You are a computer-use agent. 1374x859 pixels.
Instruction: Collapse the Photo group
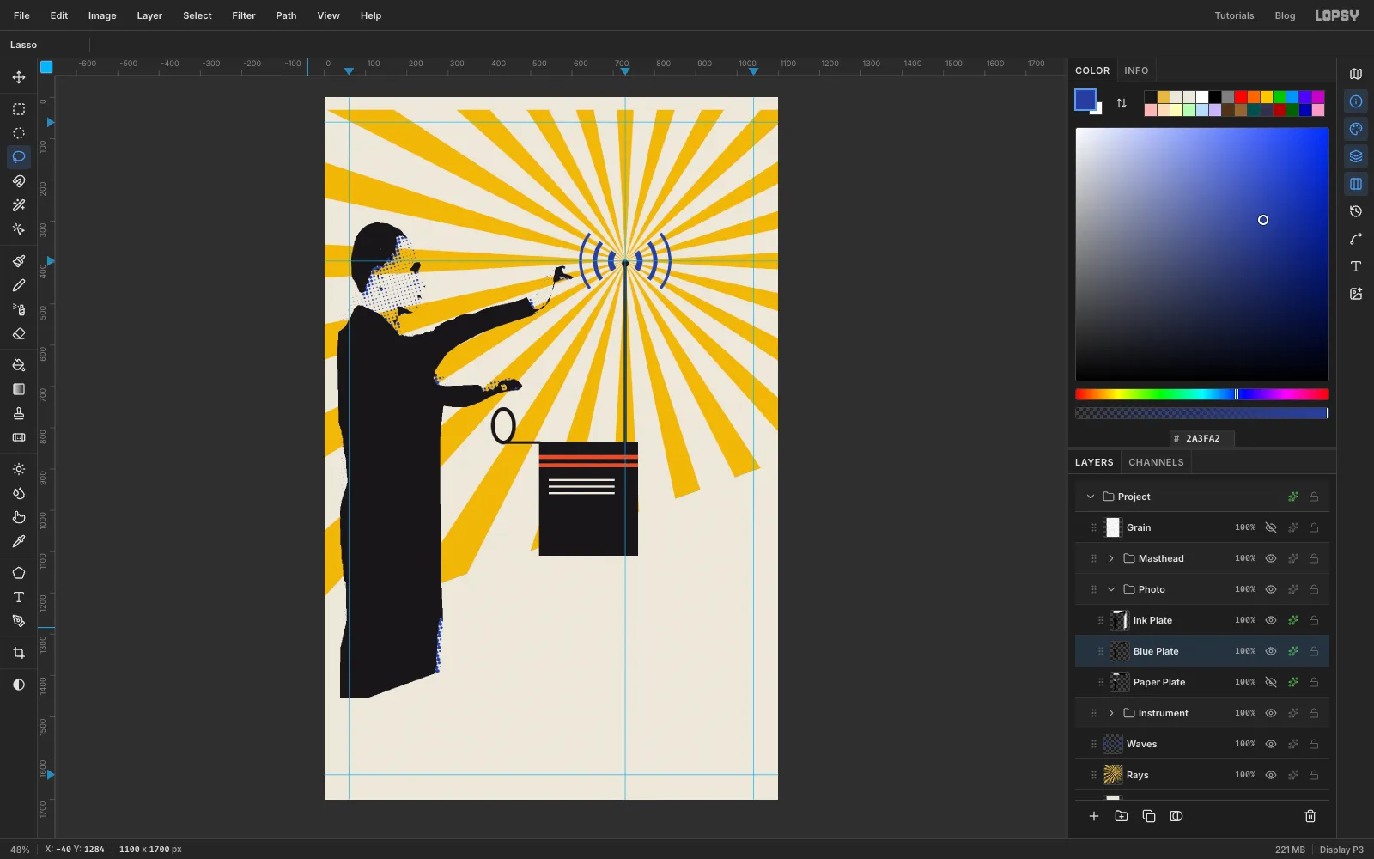pos(1111,589)
